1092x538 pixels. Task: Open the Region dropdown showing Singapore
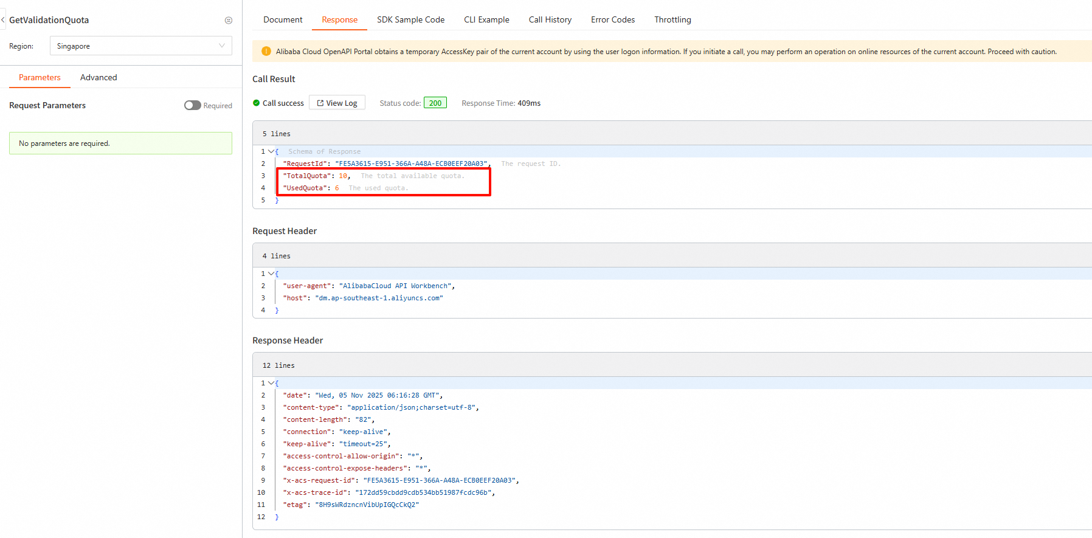coord(141,46)
